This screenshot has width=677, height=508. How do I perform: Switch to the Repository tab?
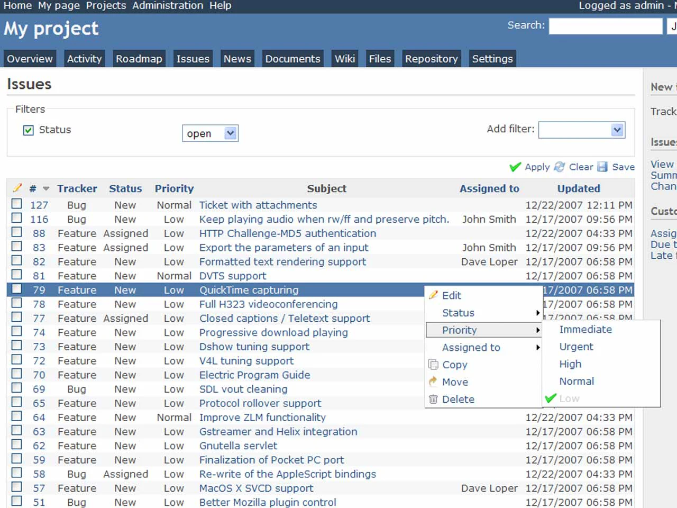(x=432, y=59)
